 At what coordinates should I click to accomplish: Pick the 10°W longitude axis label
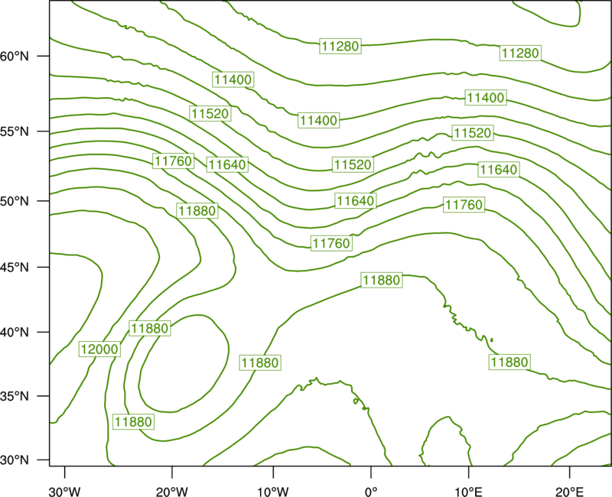273,492
